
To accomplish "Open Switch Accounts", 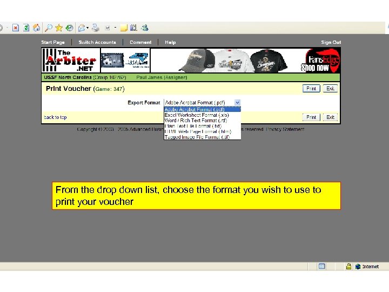I will (x=97, y=42).
